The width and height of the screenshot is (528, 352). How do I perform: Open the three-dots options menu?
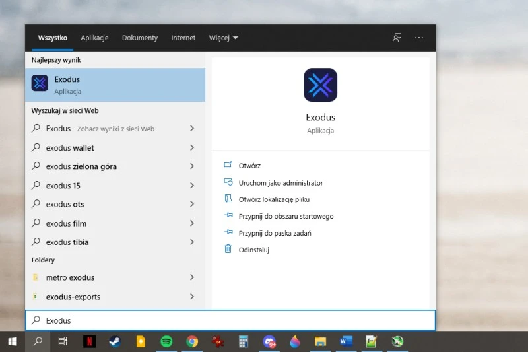419,38
